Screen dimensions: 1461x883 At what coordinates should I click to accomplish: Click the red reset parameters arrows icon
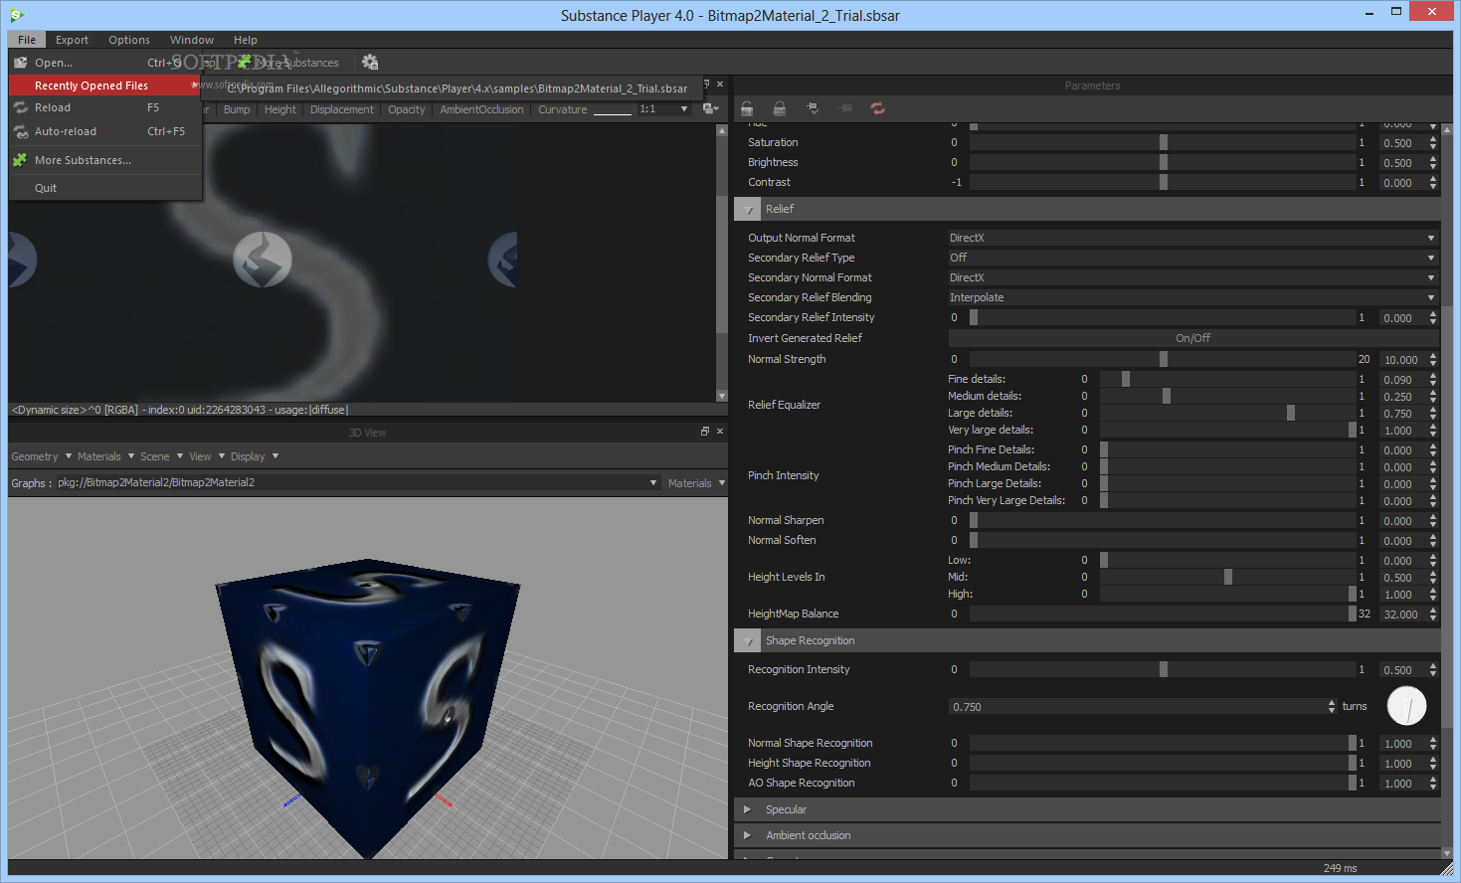(x=878, y=107)
